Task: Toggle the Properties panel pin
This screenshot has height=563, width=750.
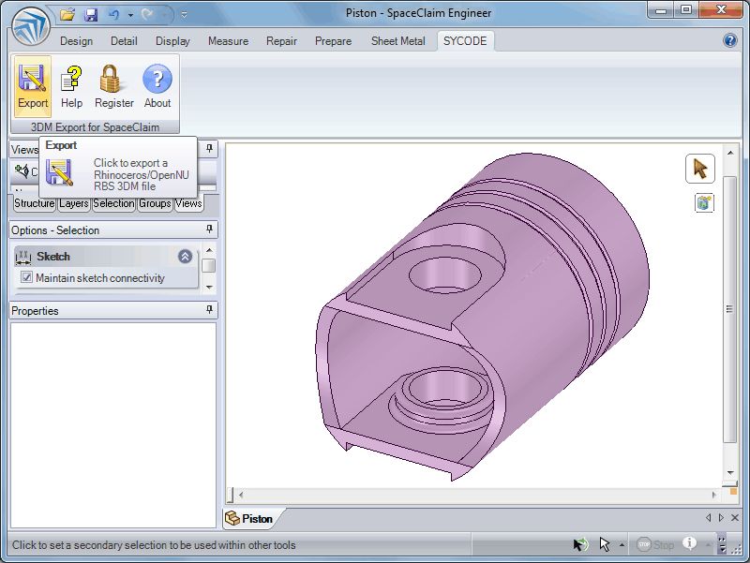Action: 210,310
